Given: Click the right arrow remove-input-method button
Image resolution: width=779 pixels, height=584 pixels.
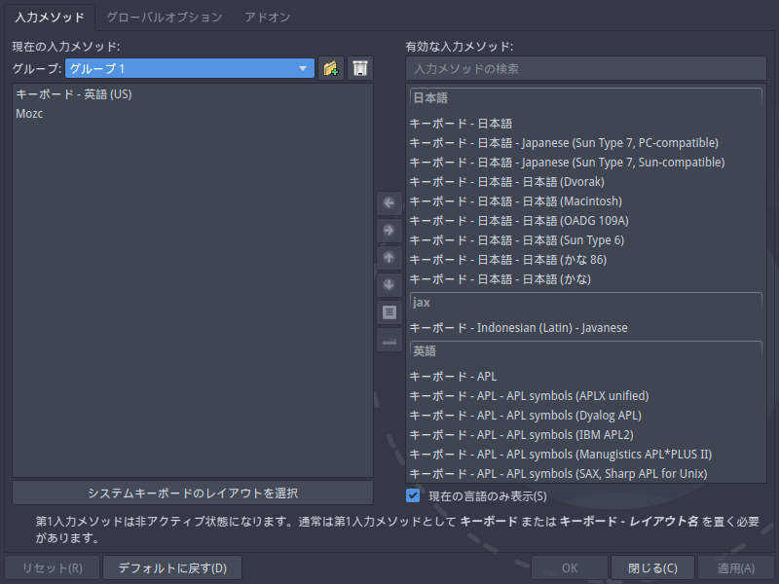Looking at the screenshot, I should point(389,231).
